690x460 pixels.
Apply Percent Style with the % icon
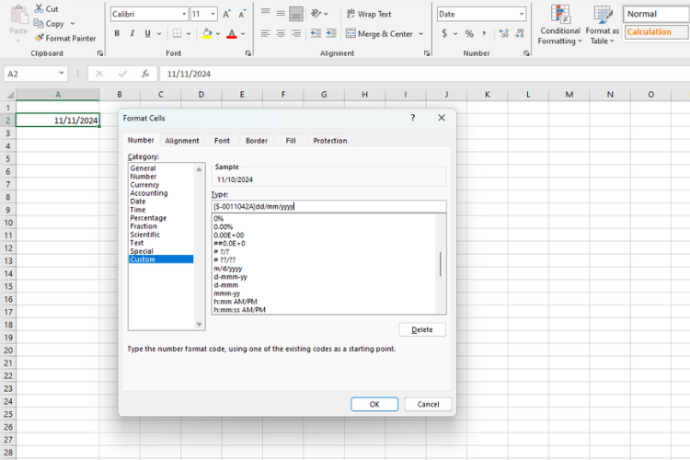pyautogui.click(x=469, y=33)
